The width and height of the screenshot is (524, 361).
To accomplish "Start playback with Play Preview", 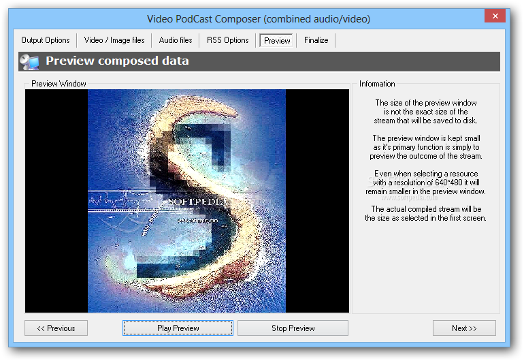I will click(x=178, y=328).
